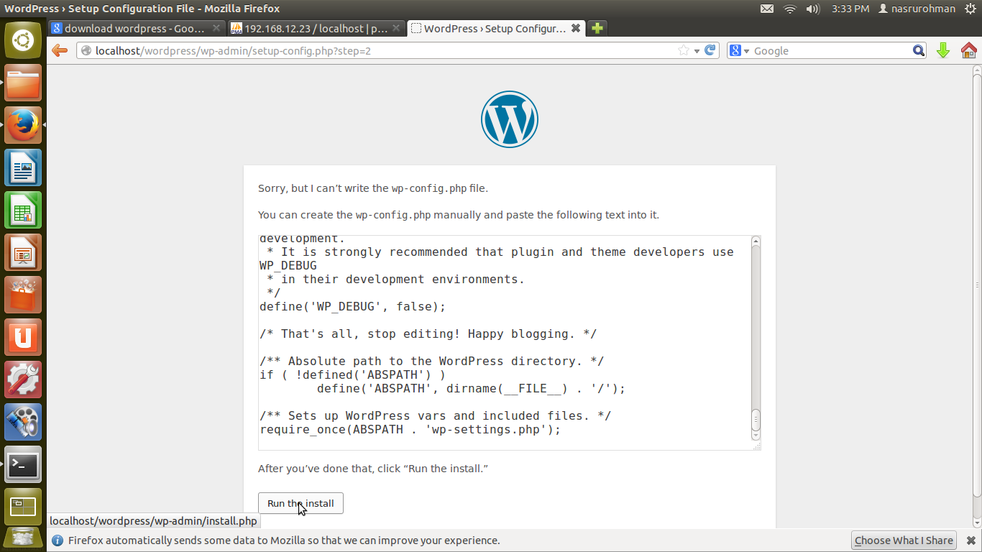Click WordPress logo
Image resolution: width=982 pixels, height=552 pixels.
(510, 119)
